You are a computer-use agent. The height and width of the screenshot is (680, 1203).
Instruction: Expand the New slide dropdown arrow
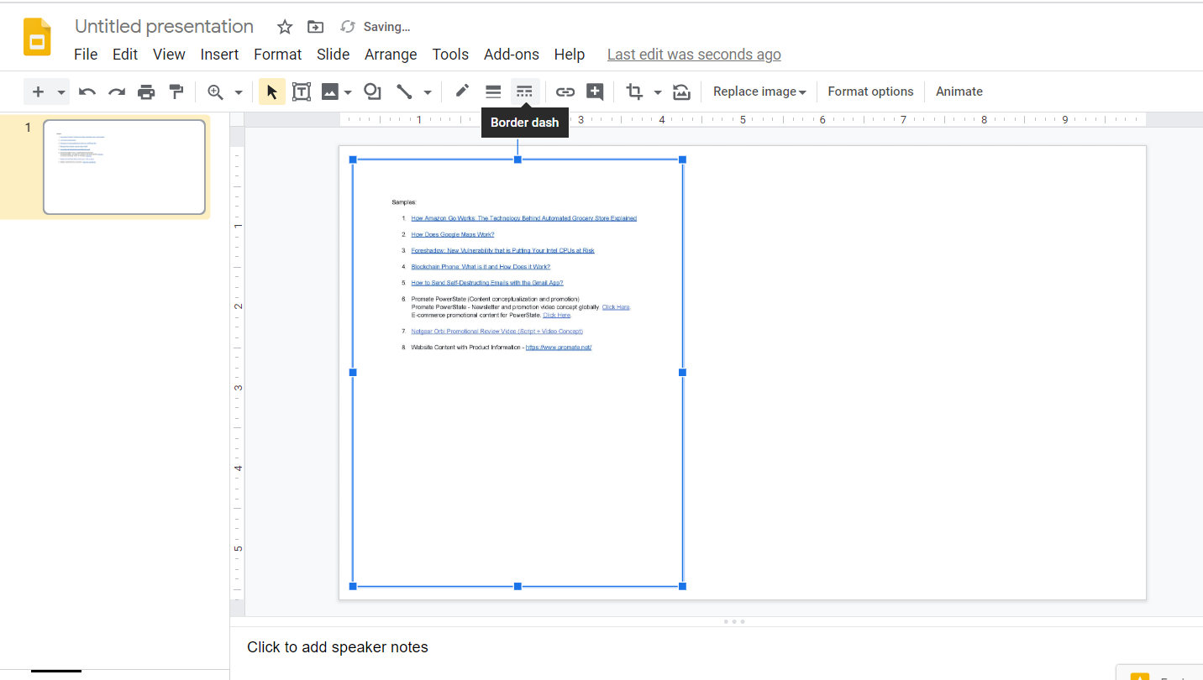click(x=59, y=92)
